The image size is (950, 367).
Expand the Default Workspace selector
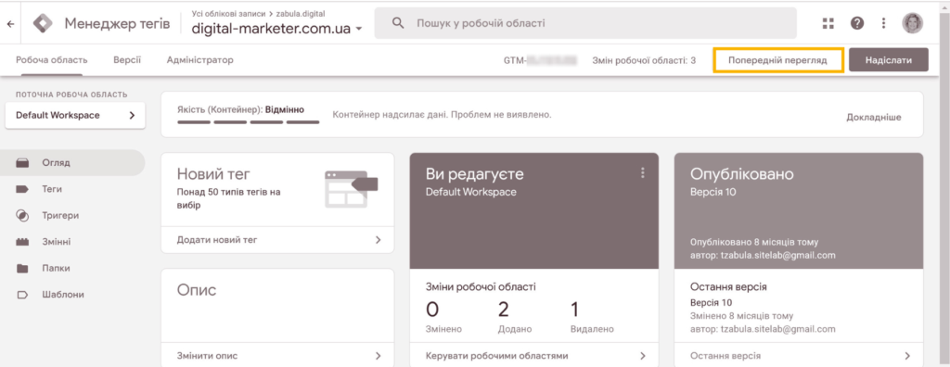click(x=75, y=115)
